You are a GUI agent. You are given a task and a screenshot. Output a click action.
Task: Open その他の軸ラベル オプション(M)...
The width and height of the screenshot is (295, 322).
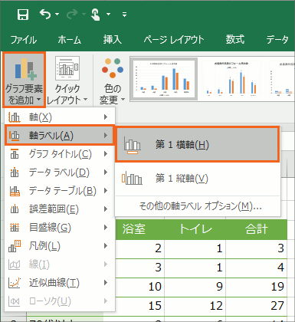click(x=200, y=206)
